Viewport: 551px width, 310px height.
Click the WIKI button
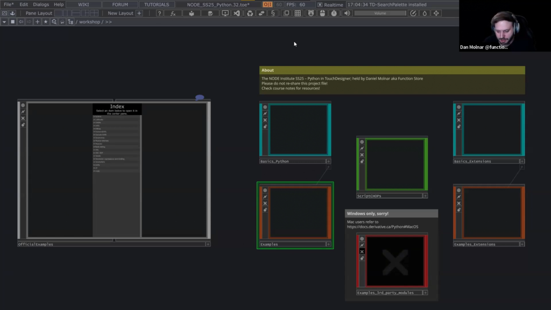83,4
